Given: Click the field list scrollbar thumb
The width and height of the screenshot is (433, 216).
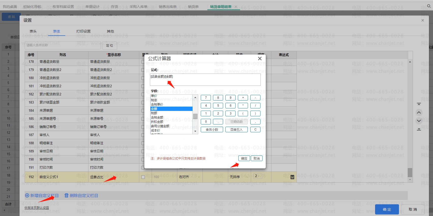Looking at the screenshot, I should click(x=195, y=116).
